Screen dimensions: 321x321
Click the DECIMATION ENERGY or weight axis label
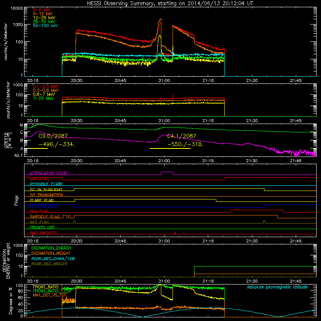coord(6,260)
